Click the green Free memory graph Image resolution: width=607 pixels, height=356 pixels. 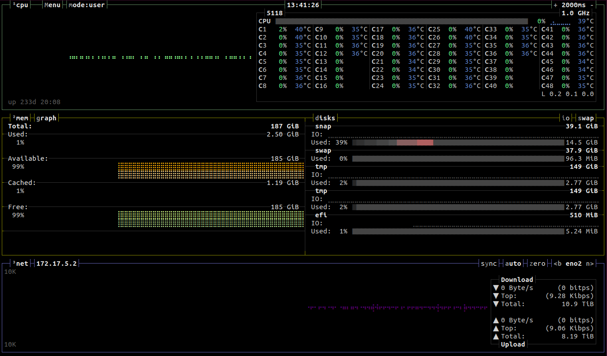click(211, 219)
